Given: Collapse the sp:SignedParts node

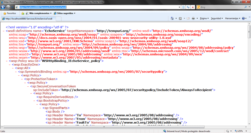Looking at the screenshot, I should click(40, 108).
